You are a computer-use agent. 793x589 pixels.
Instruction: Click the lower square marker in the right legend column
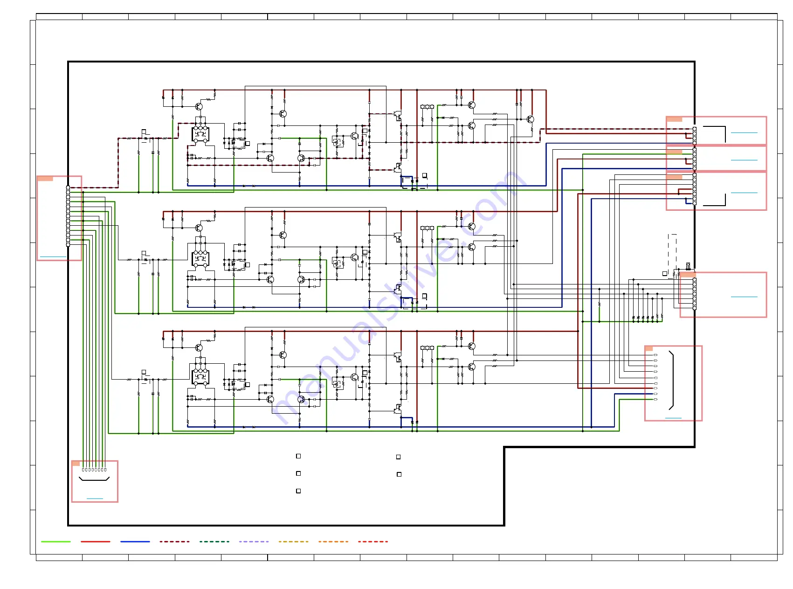click(399, 474)
